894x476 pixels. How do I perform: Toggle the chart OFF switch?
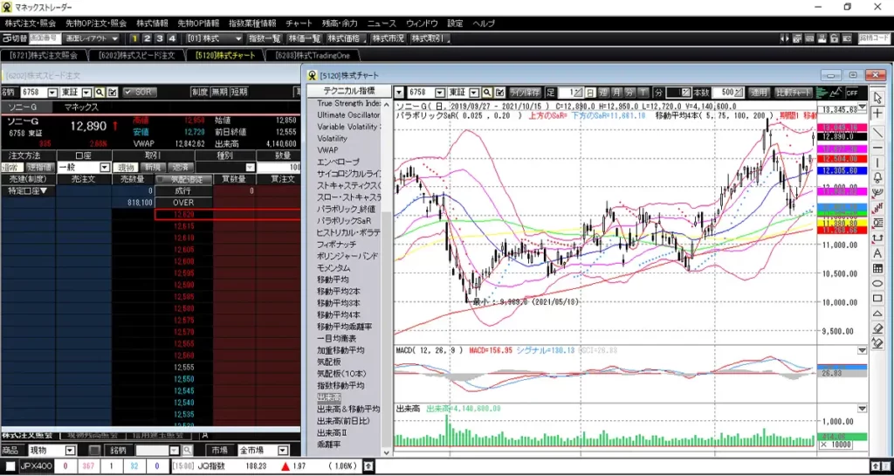point(851,92)
